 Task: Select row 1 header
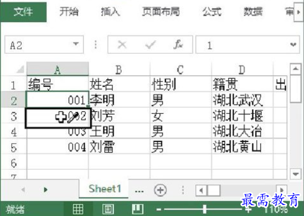tap(13, 84)
